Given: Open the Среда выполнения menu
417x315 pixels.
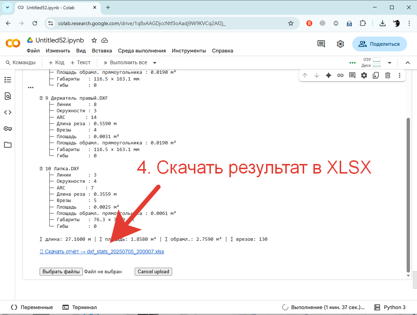Looking at the screenshot, I should click(142, 51).
